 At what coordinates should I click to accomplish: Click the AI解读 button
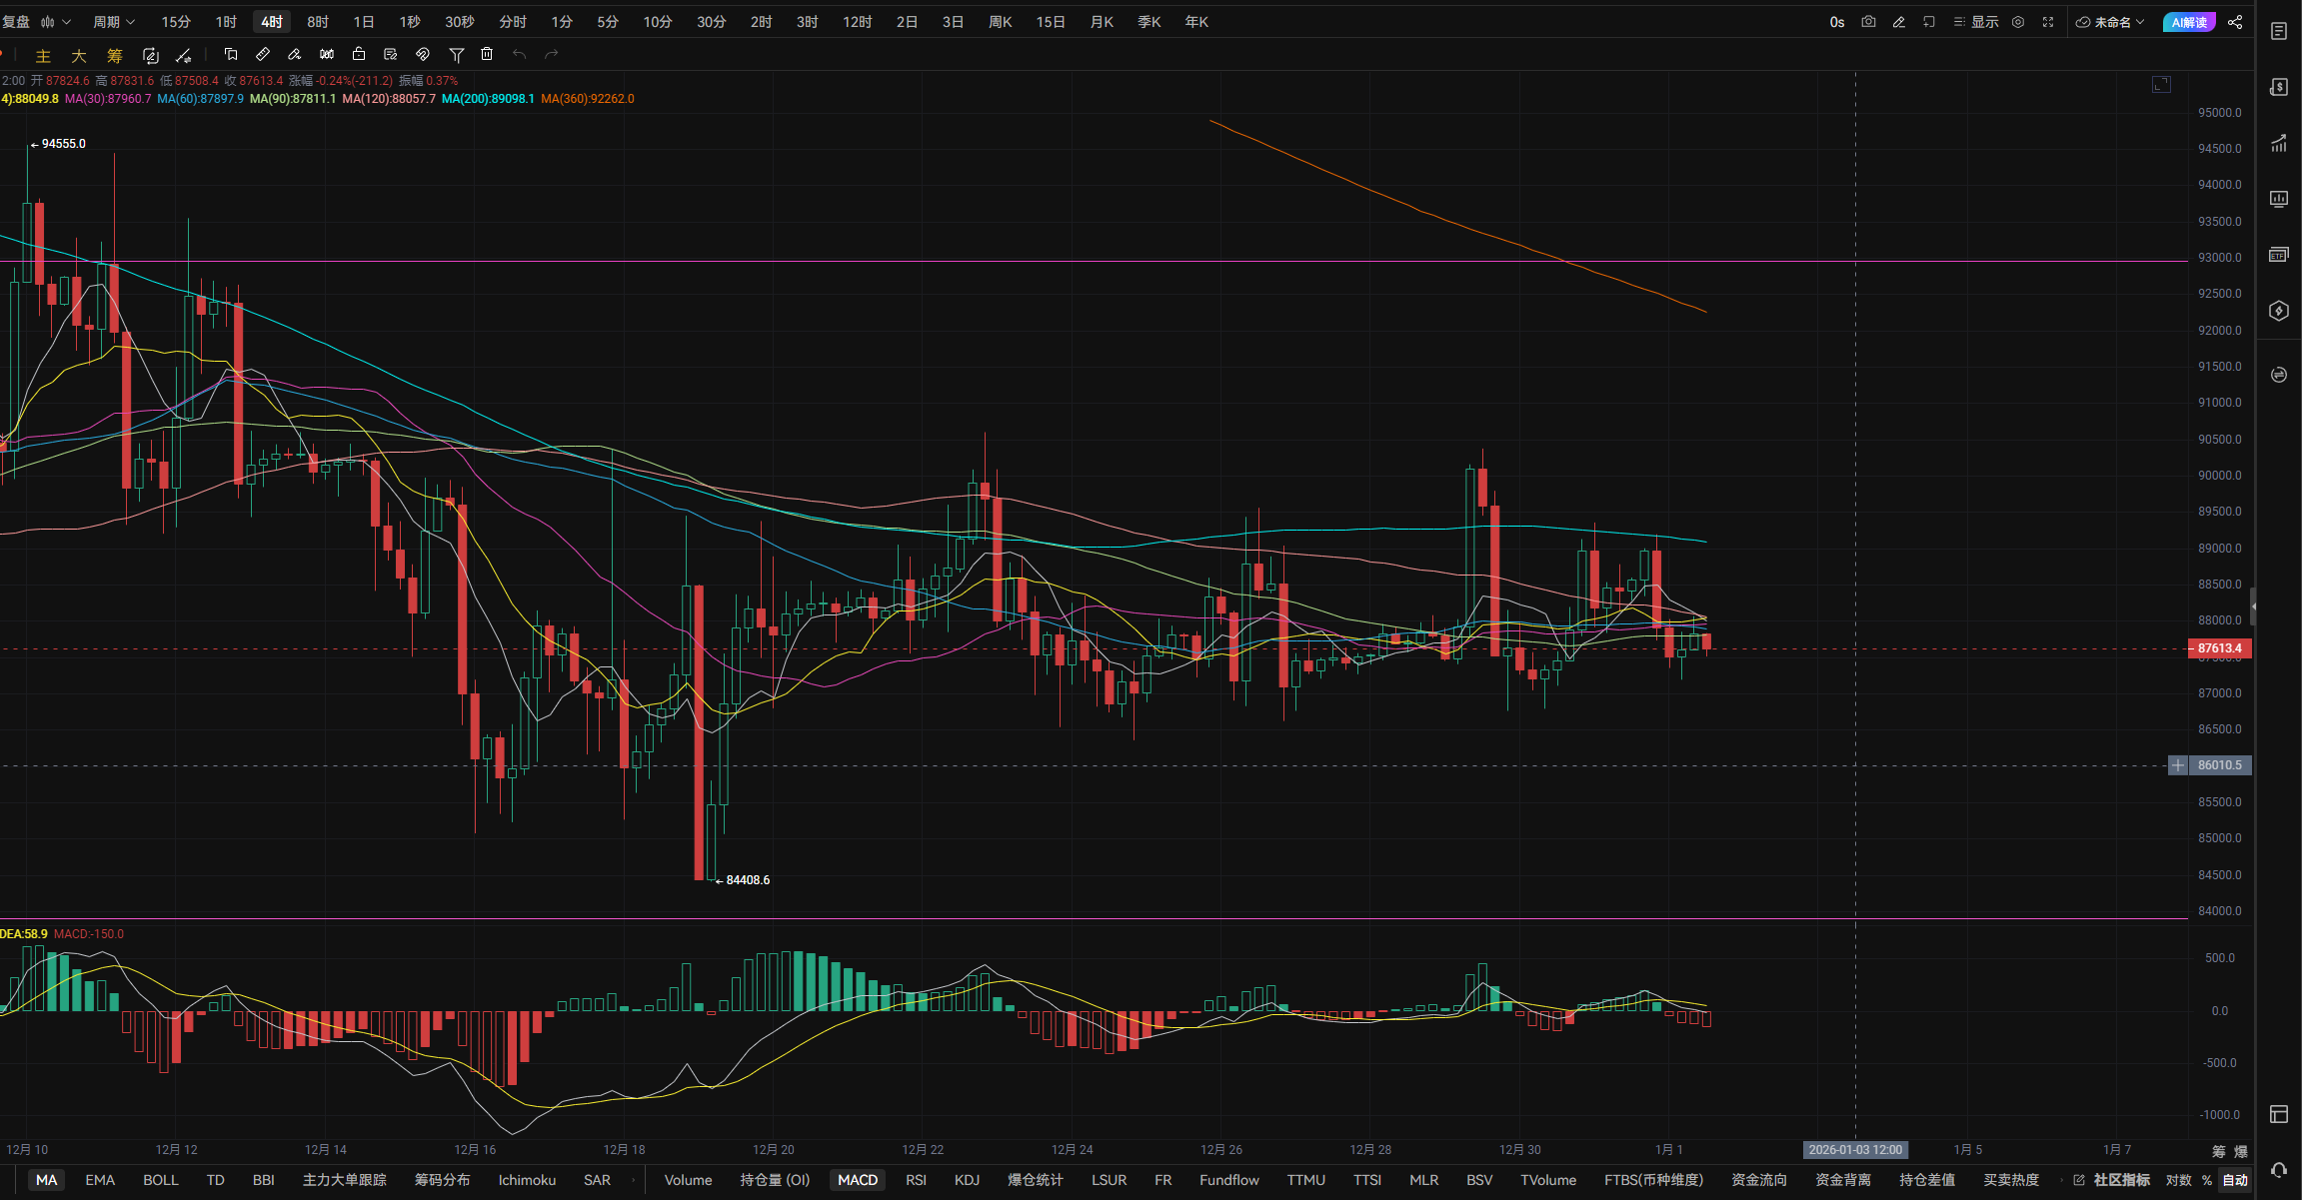[x=2188, y=22]
